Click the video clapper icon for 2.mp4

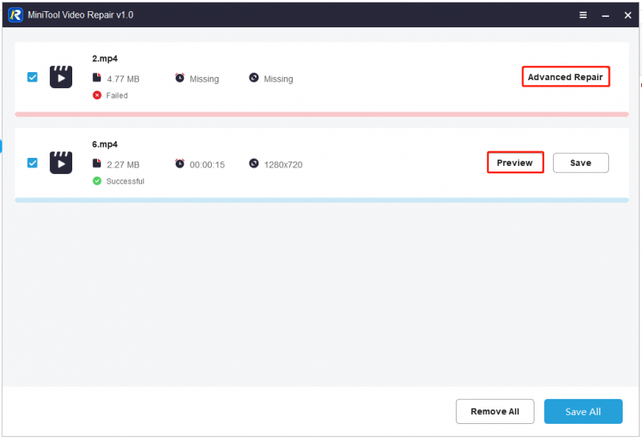(x=61, y=77)
